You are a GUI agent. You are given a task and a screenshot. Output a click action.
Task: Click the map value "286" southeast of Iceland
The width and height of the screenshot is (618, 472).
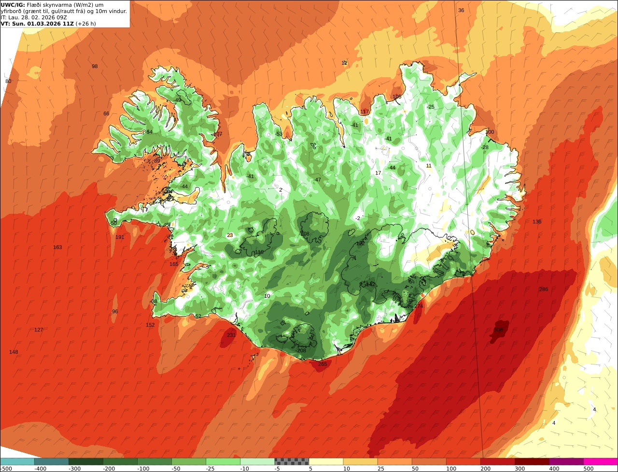pos(544,290)
